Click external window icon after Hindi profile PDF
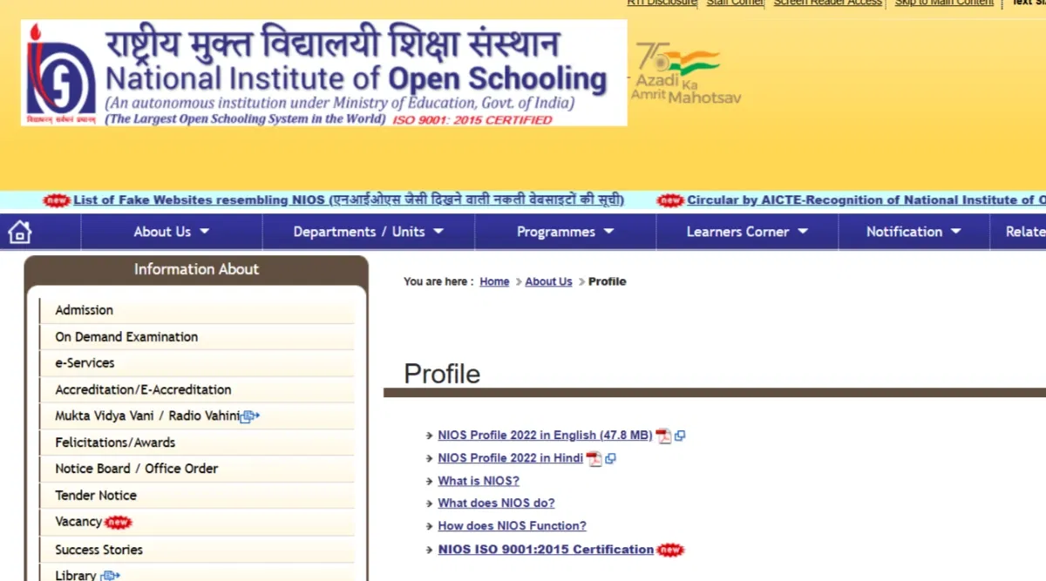This screenshot has width=1046, height=581. coord(610,458)
